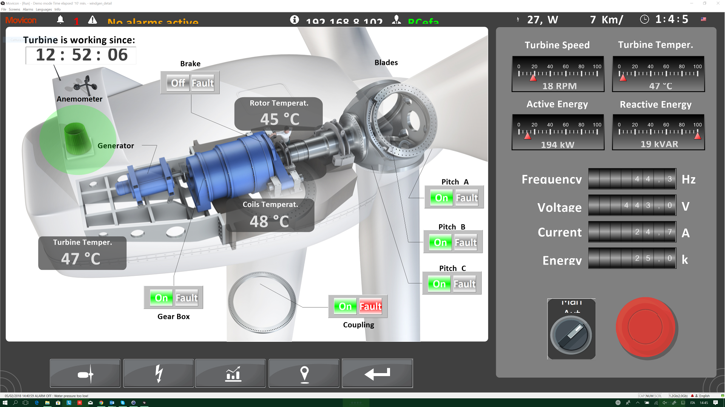Screen dimensions: 725x407
Task: Open the Screens menu
Action: click(x=14, y=9)
